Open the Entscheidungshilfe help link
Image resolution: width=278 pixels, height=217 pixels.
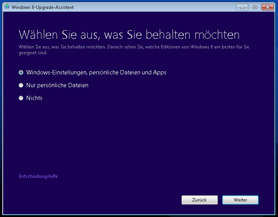[38, 176]
